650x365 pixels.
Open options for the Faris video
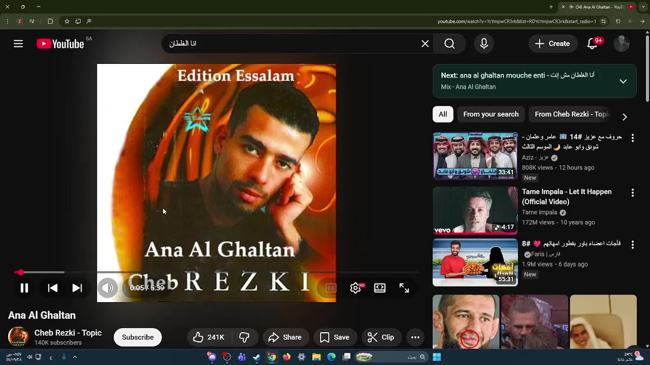pos(632,245)
